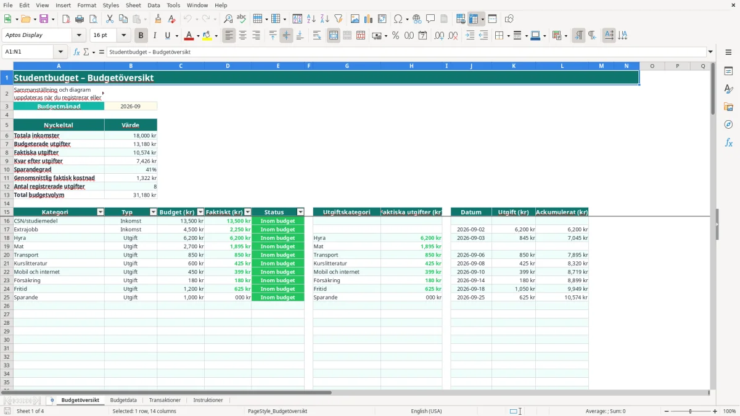Switch to the Transaktioner sheet tab

[165, 400]
